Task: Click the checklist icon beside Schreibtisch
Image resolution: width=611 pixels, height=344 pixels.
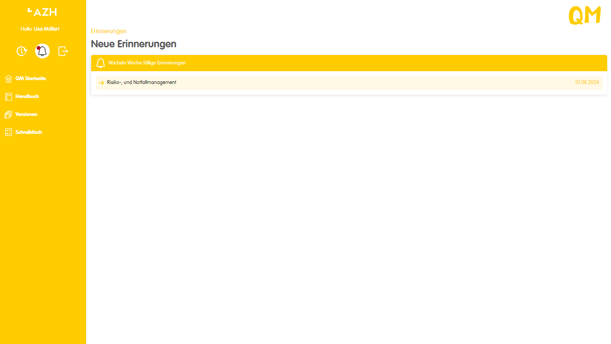Action: pyautogui.click(x=8, y=133)
